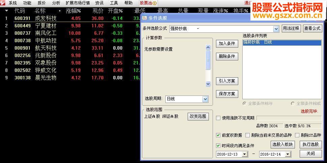Open the 功能 menu
The width and height of the screenshot is (327, 163).
pos(27,3)
